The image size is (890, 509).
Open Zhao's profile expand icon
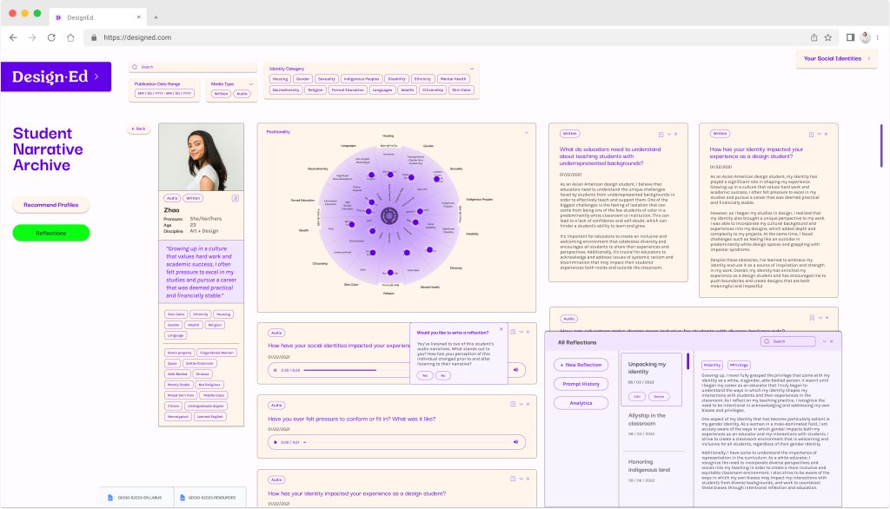click(235, 198)
